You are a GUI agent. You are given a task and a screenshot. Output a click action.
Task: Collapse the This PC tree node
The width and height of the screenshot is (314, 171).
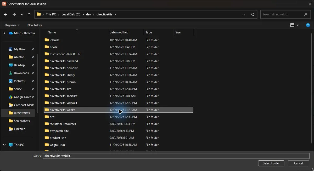point(4,145)
